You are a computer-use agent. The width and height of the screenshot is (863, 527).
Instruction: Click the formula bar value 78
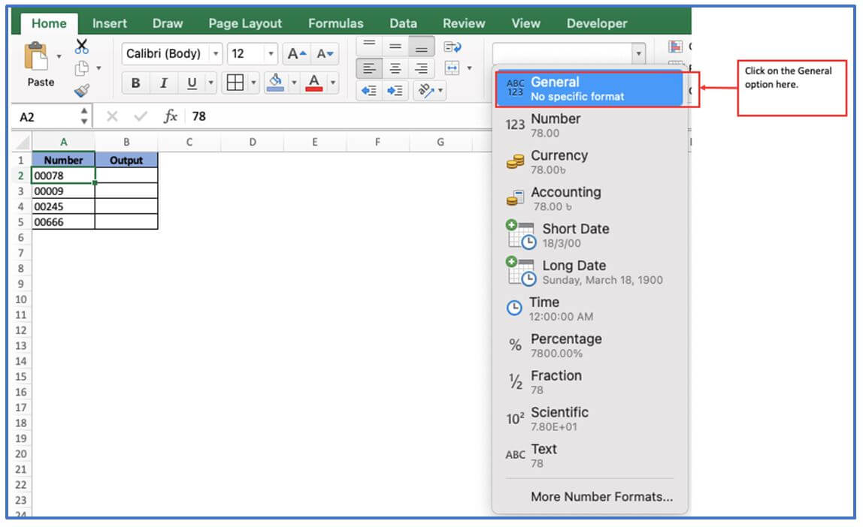[198, 116]
